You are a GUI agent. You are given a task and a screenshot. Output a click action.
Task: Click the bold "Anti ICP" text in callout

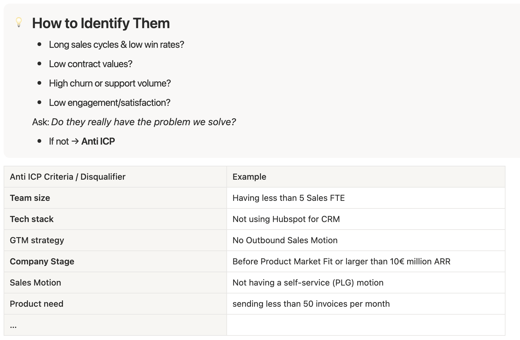tap(98, 141)
